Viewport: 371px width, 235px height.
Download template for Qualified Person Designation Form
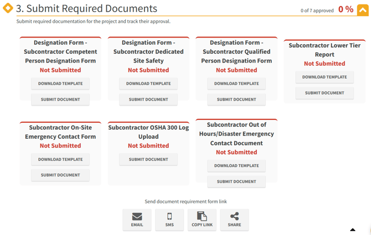236,84
